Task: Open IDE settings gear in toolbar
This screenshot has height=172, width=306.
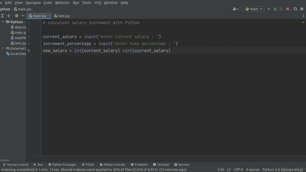Action: (302, 9)
